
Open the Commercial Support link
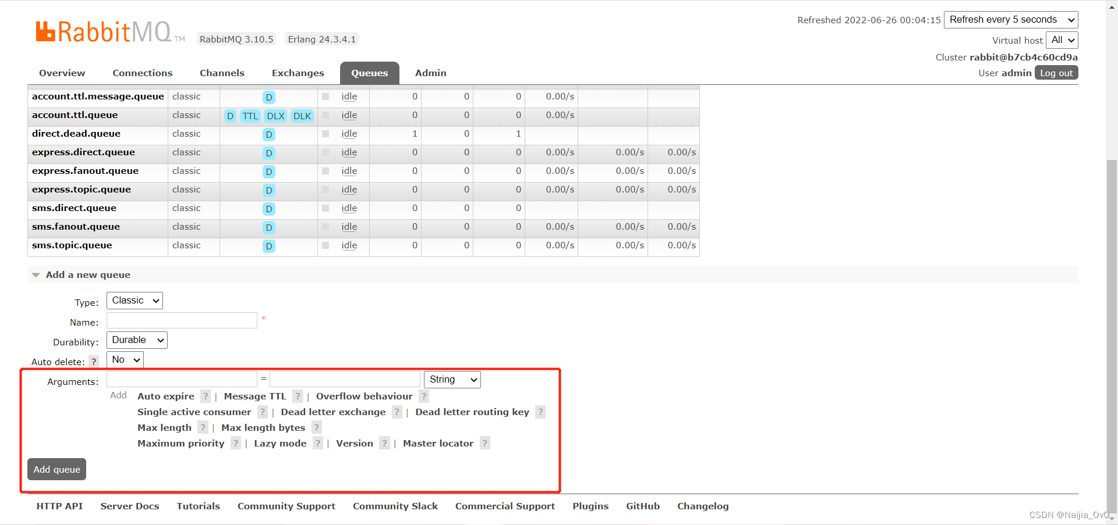[505, 506]
